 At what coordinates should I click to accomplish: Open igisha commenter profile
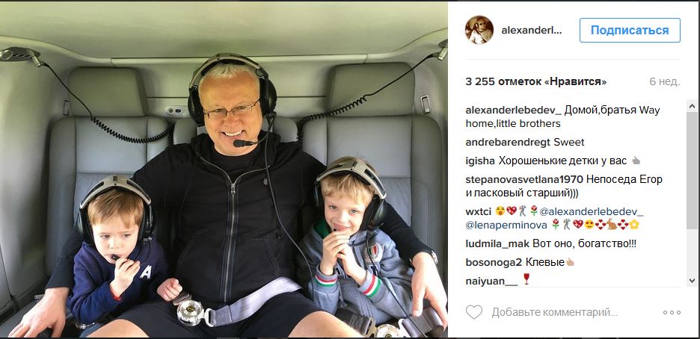(x=480, y=161)
